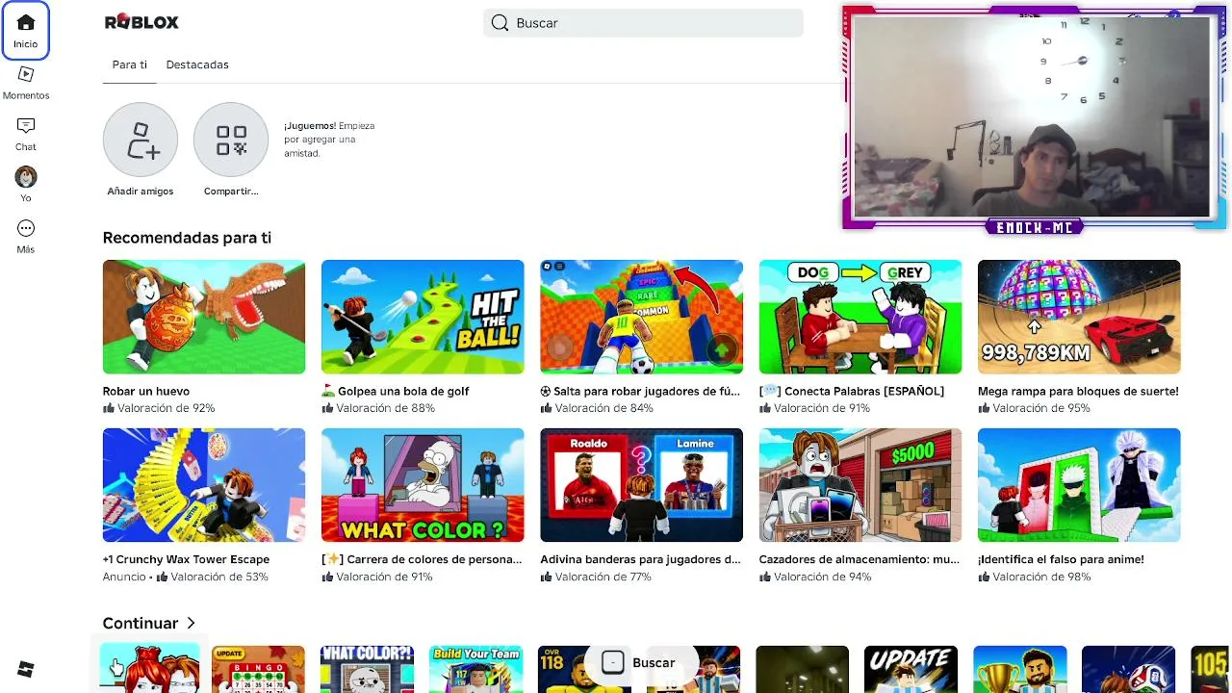1232x693 pixels.
Task: Click the Añadir amigos circle icon
Action: coord(141,140)
